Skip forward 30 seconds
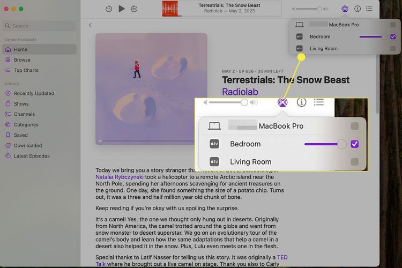This screenshot has height=268, width=402. point(134,9)
